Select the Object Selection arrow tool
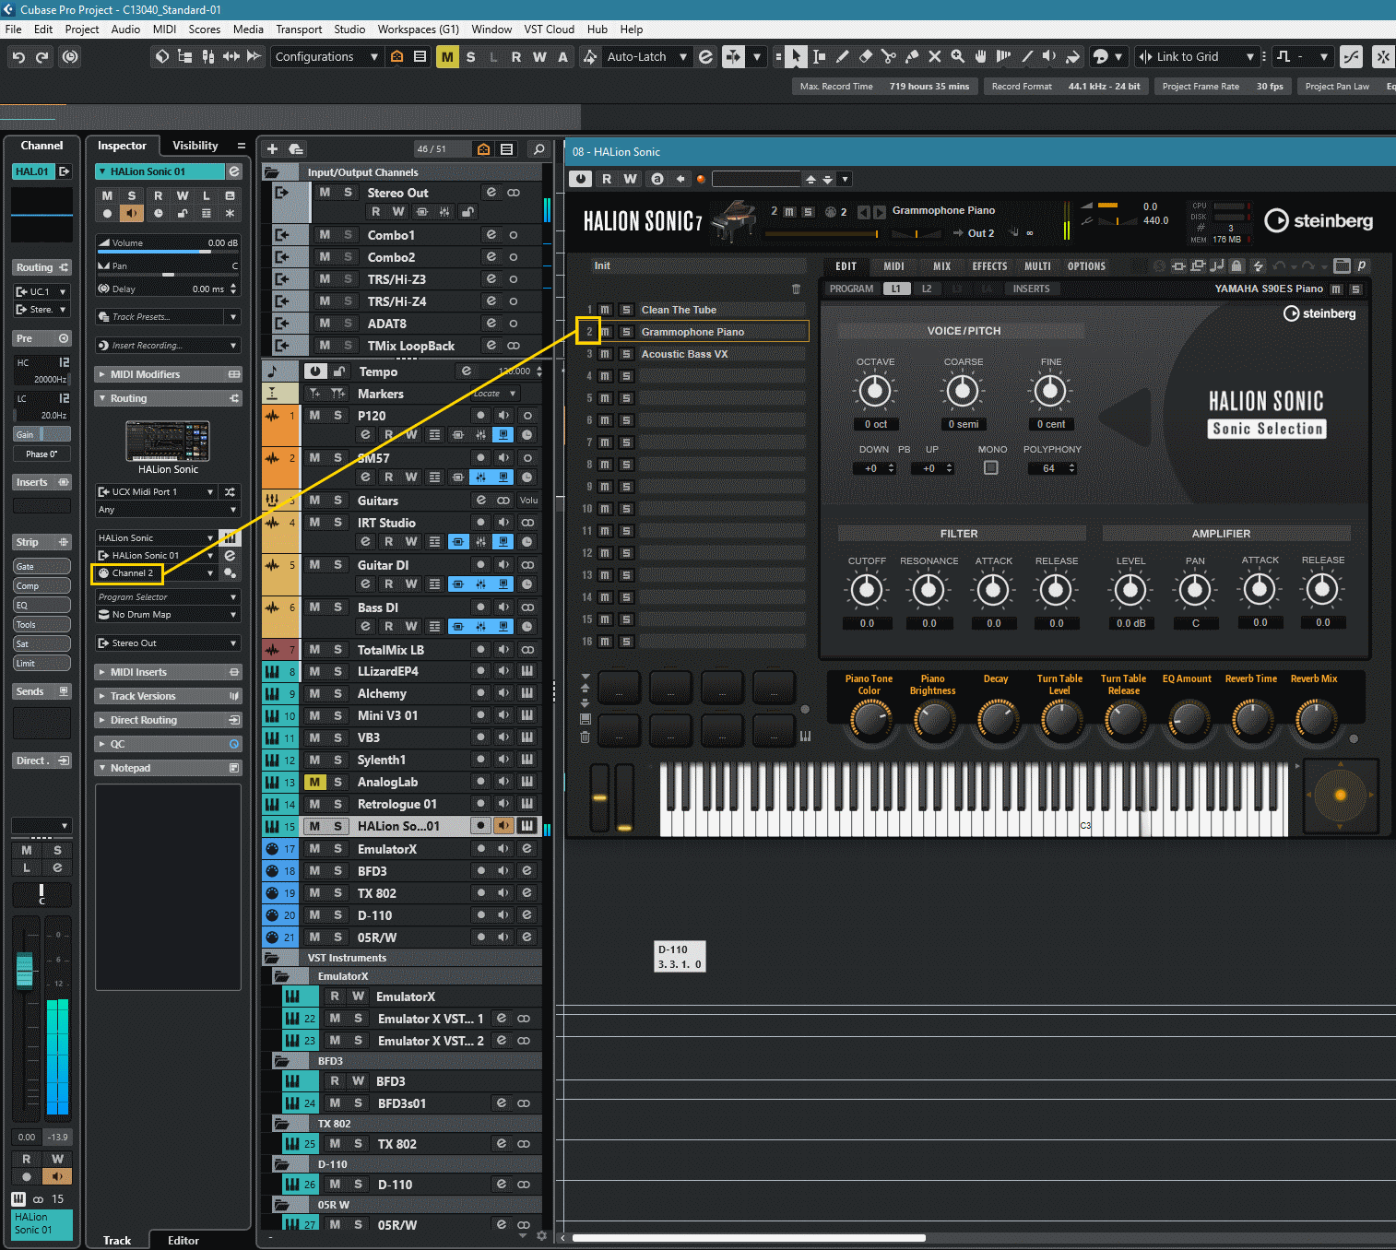This screenshot has width=1396, height=1250. tap(796, 57)
